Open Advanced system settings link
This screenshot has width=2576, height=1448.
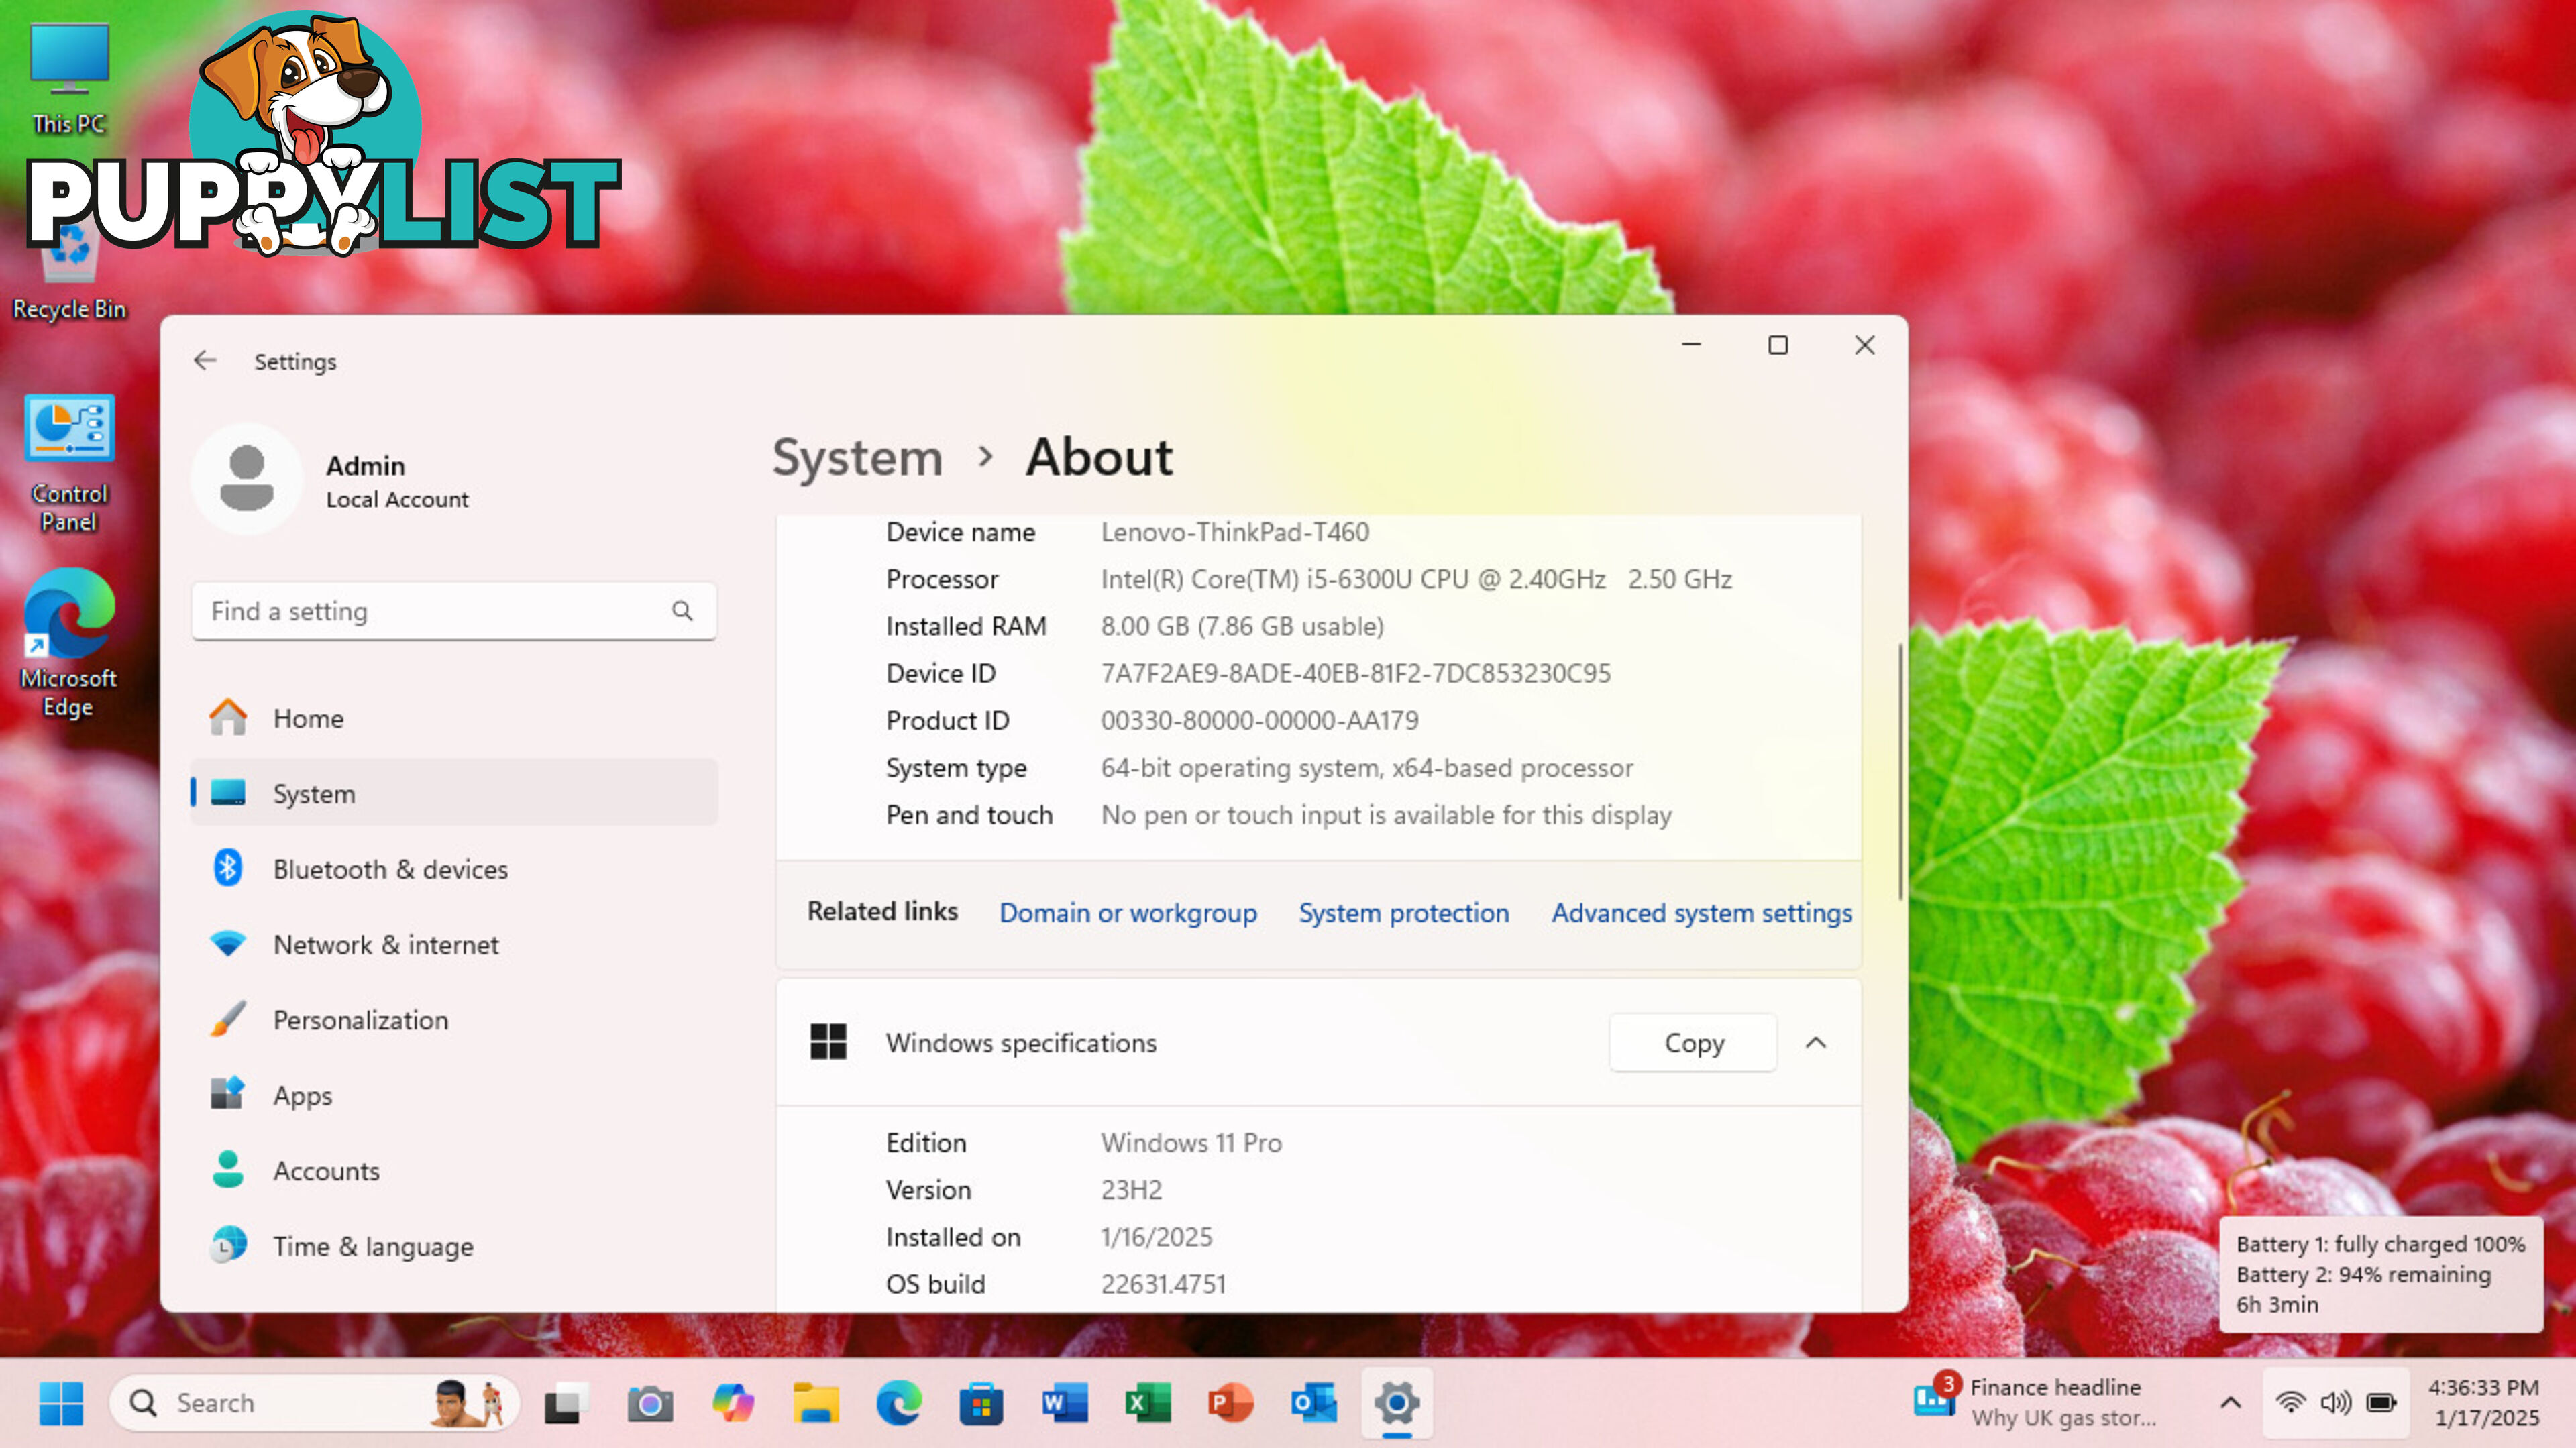pos(1701,913)
